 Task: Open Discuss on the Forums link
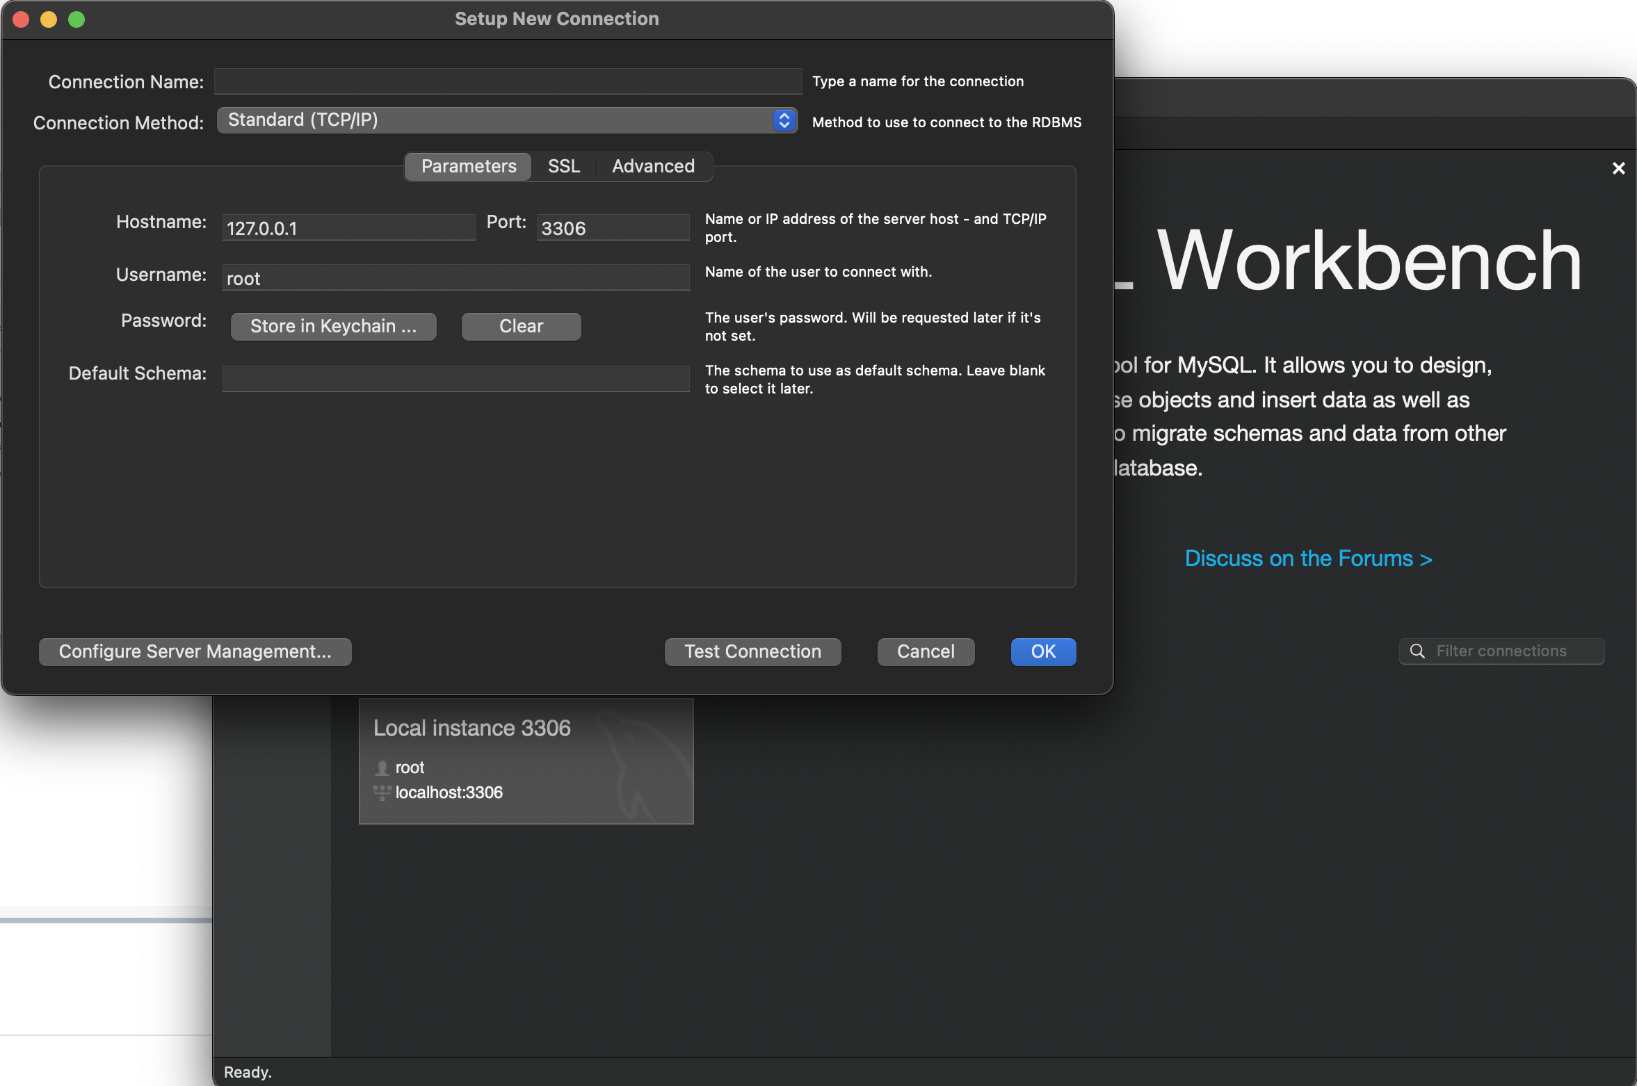pos(1307,558)
